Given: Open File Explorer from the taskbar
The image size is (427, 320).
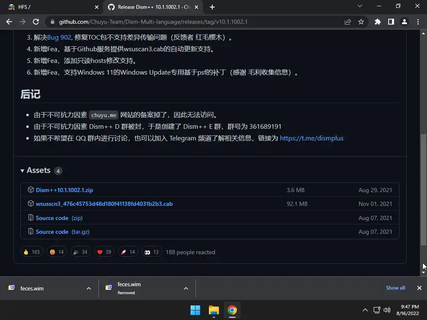Looking at the screenshot, I should coord(214,310).
